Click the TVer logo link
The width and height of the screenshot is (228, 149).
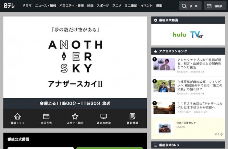tap(197, 35)
